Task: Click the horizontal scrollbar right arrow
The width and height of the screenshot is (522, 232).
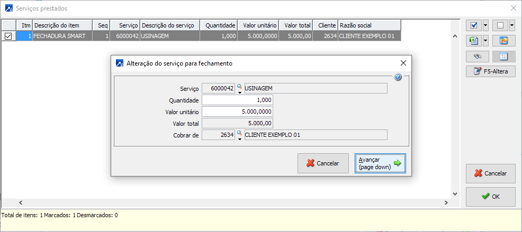Action: pos(446,202)
